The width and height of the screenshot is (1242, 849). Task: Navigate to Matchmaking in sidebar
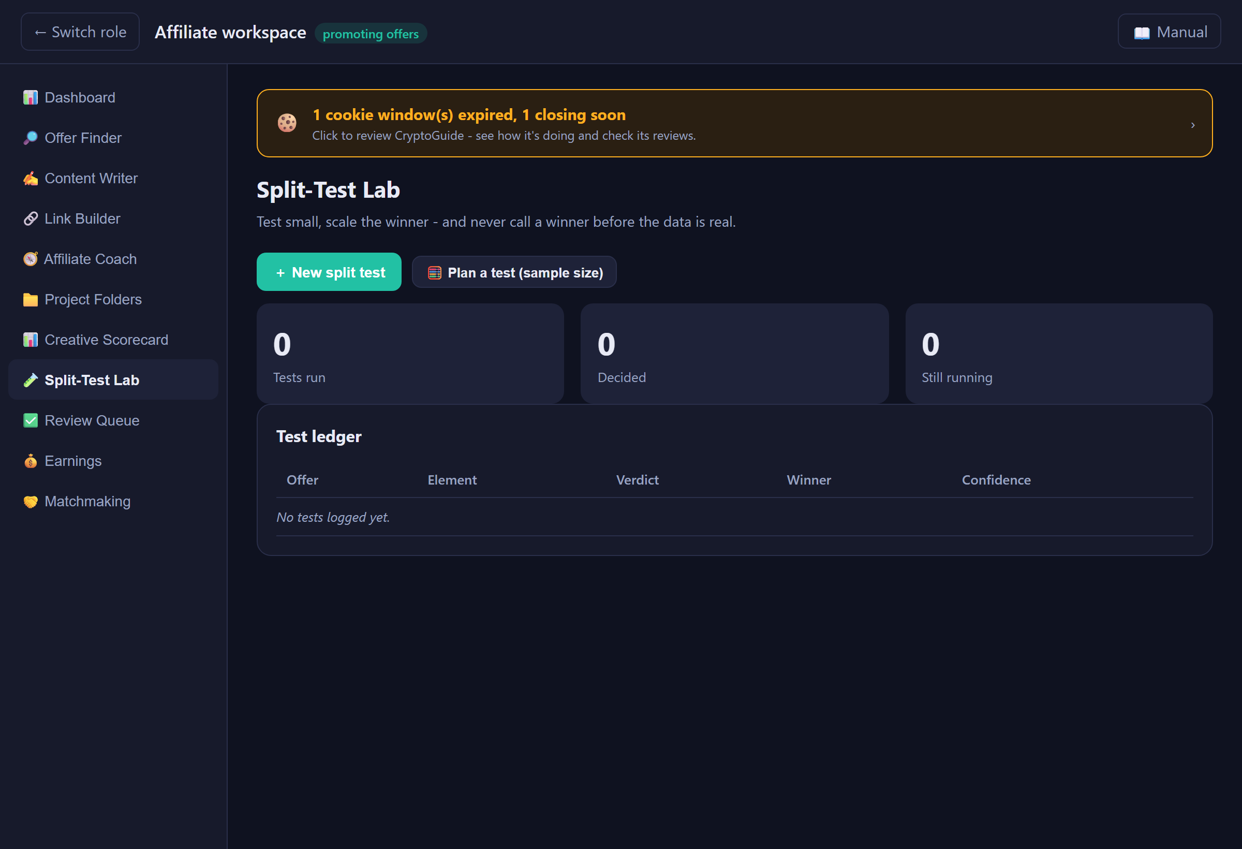113,501
